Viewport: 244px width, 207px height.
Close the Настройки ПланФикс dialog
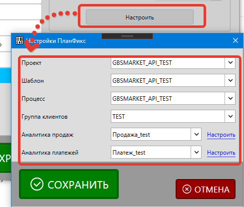[x=236, y=40]
